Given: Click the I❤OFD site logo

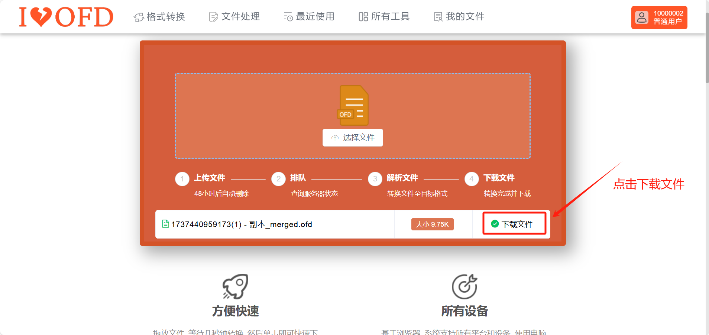Looking at the screenshot, I should click(x=65, y=17).
